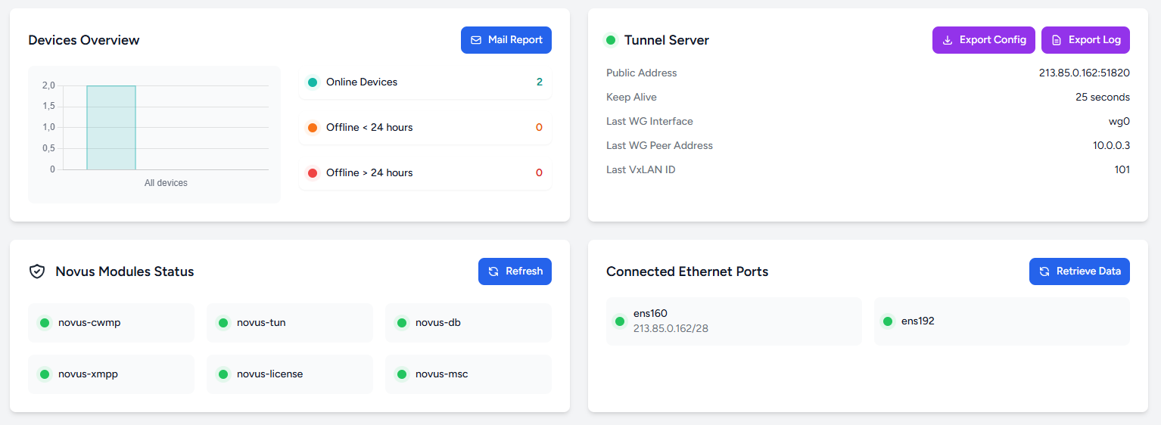The image size is (1161, 425).
Task: Click the red dot for Offline > 24 hours
Action: (x=313, y=173)
